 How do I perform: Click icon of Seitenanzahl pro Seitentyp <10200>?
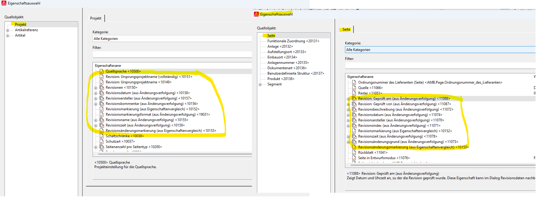[102, 147]
